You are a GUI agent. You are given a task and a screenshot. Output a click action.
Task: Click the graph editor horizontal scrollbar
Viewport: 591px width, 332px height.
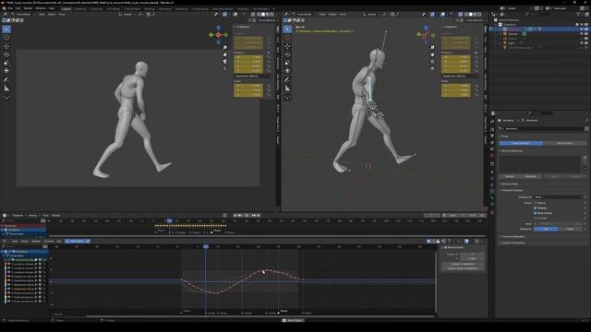(x=260, y=316)
